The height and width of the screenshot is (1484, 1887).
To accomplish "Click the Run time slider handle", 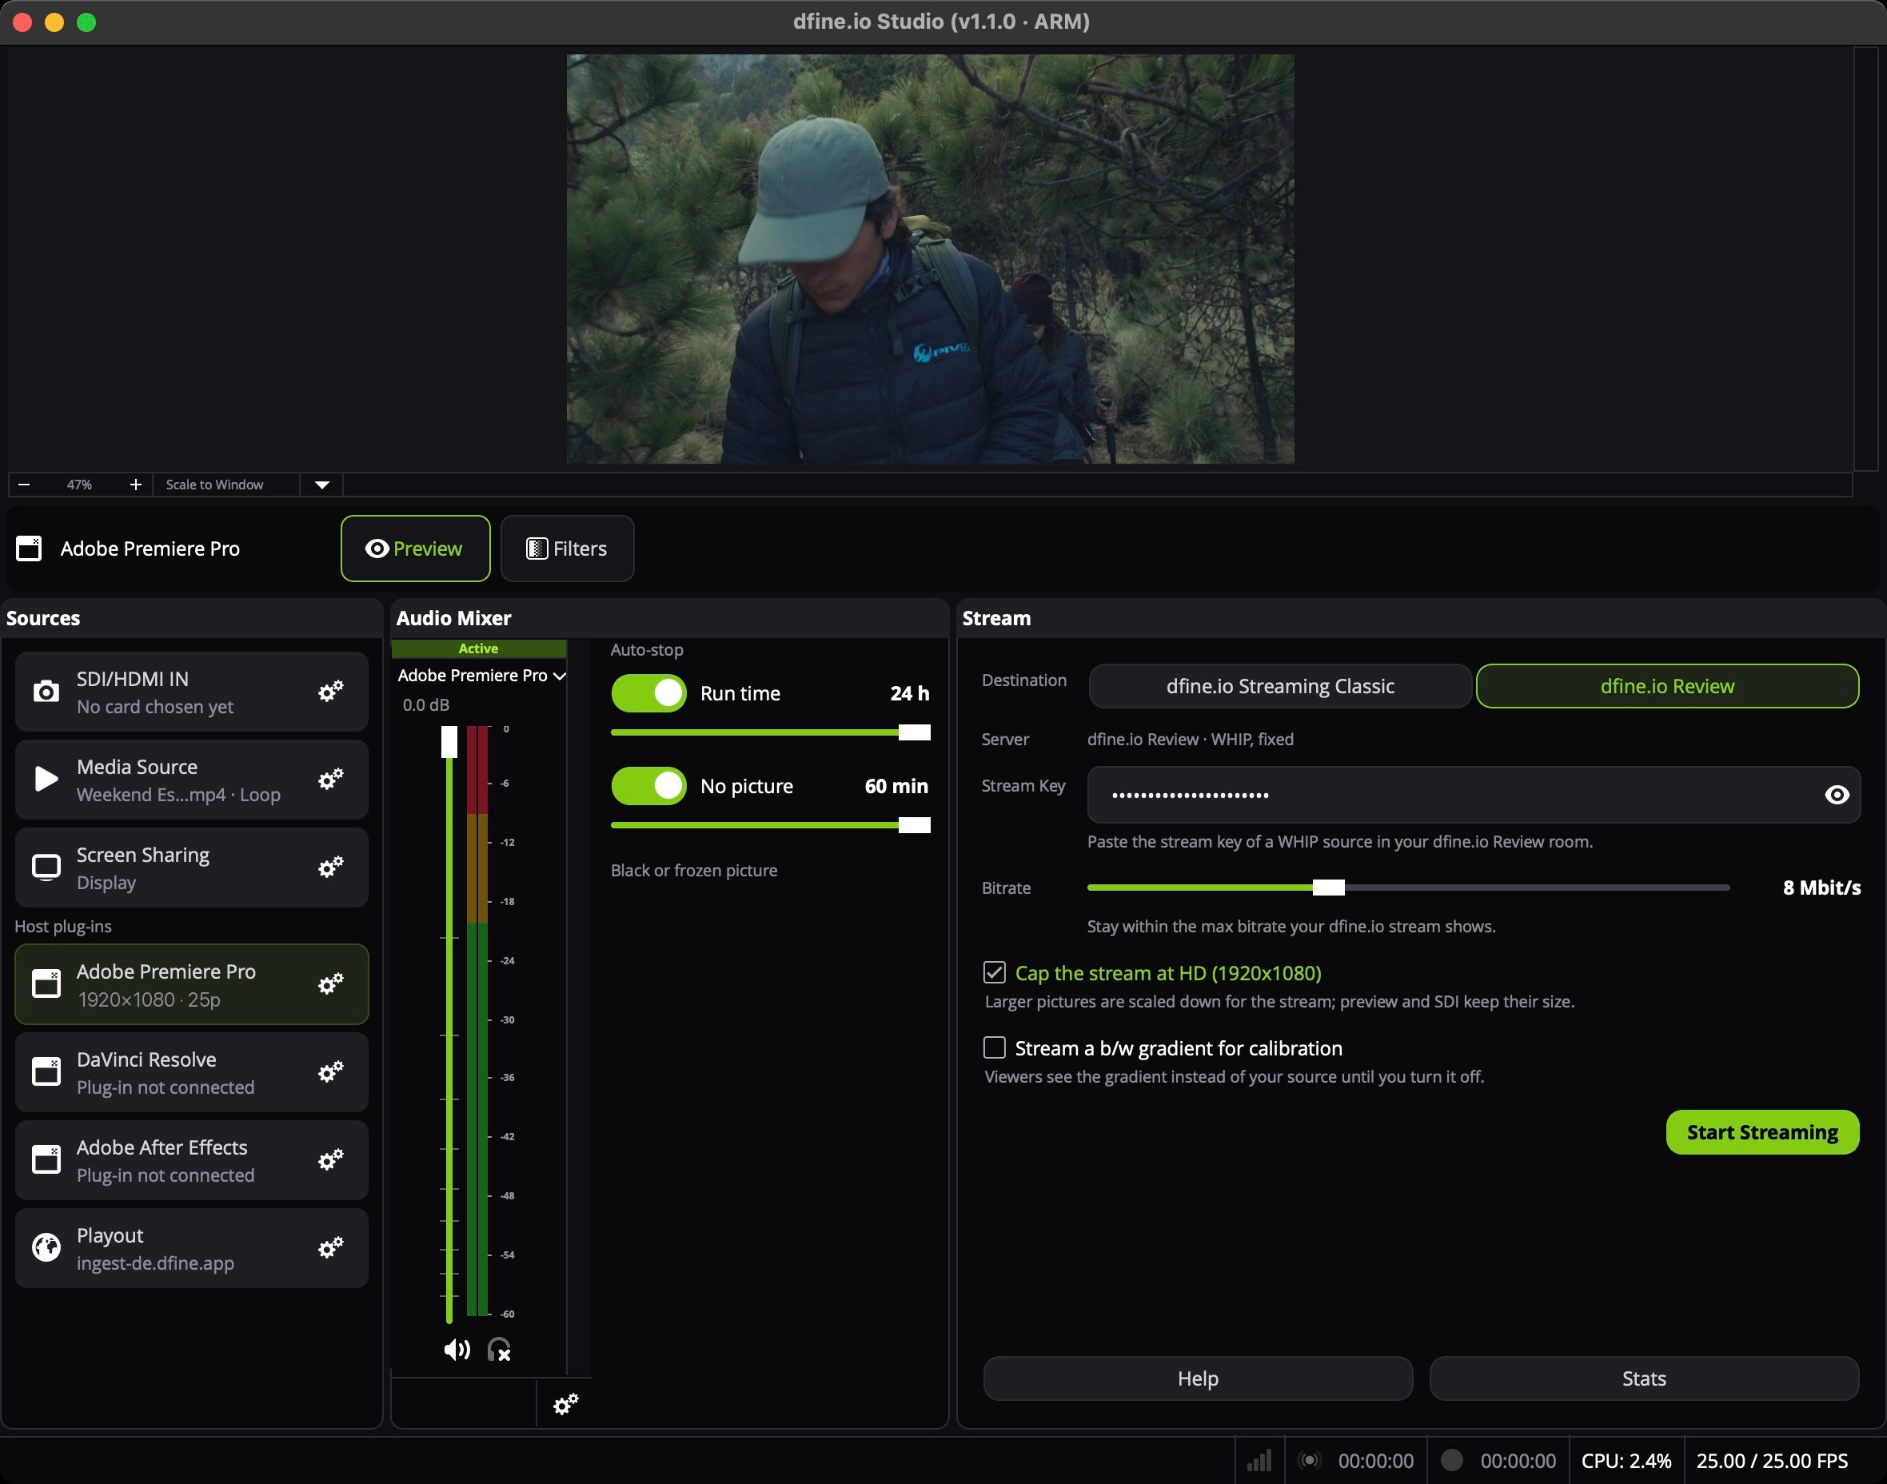I will coord(914,732).
